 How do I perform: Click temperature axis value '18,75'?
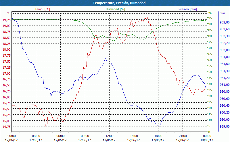(x=7, y=32)
